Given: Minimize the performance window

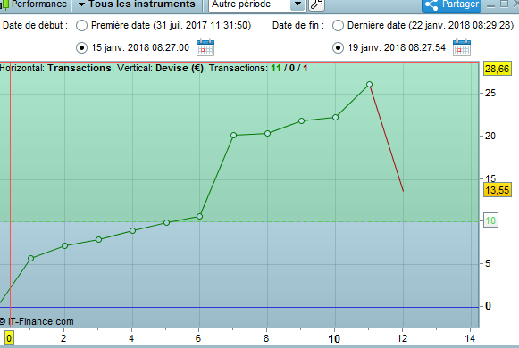Looking at the screenshot, I should tap(491, 4).
